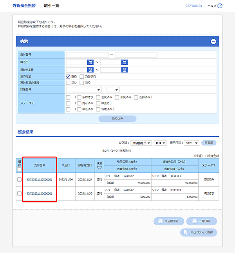Collapse the 検索 panel with minus icon
This screenshot has width=235, height=253.
pos(213,42)
